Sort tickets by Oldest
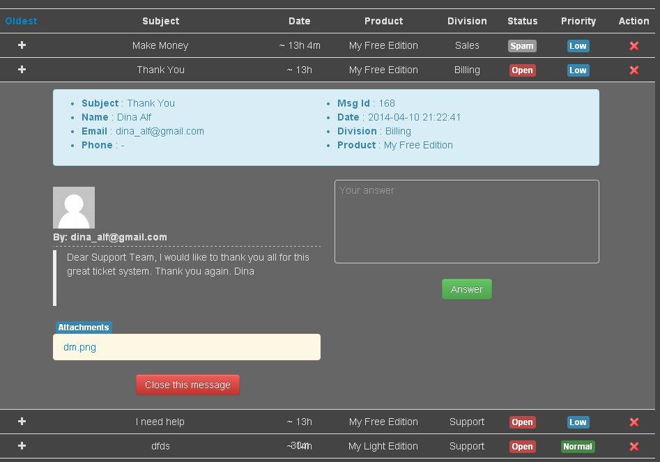The width and height of the screenshot is (660, 462). [21, 21]
